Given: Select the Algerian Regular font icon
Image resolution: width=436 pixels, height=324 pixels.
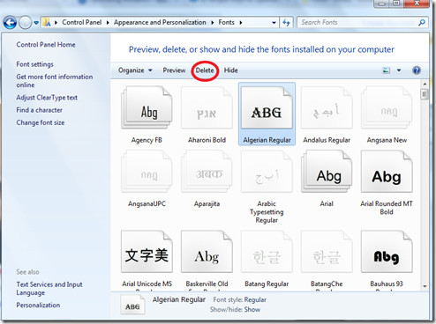Looking at the screenshot, I should (x=267, y=107).
